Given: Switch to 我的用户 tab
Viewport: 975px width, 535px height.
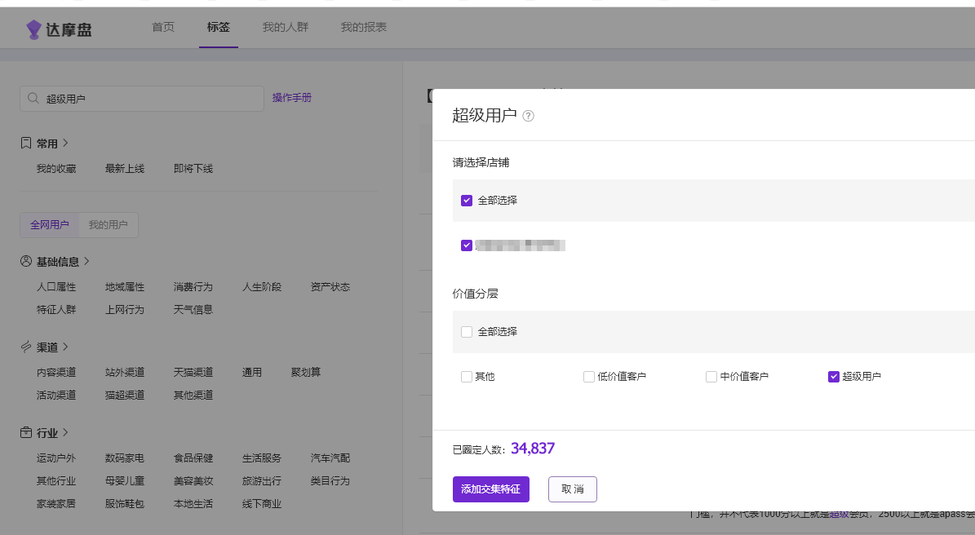Looking at the screenshot, I should (109, 225).
